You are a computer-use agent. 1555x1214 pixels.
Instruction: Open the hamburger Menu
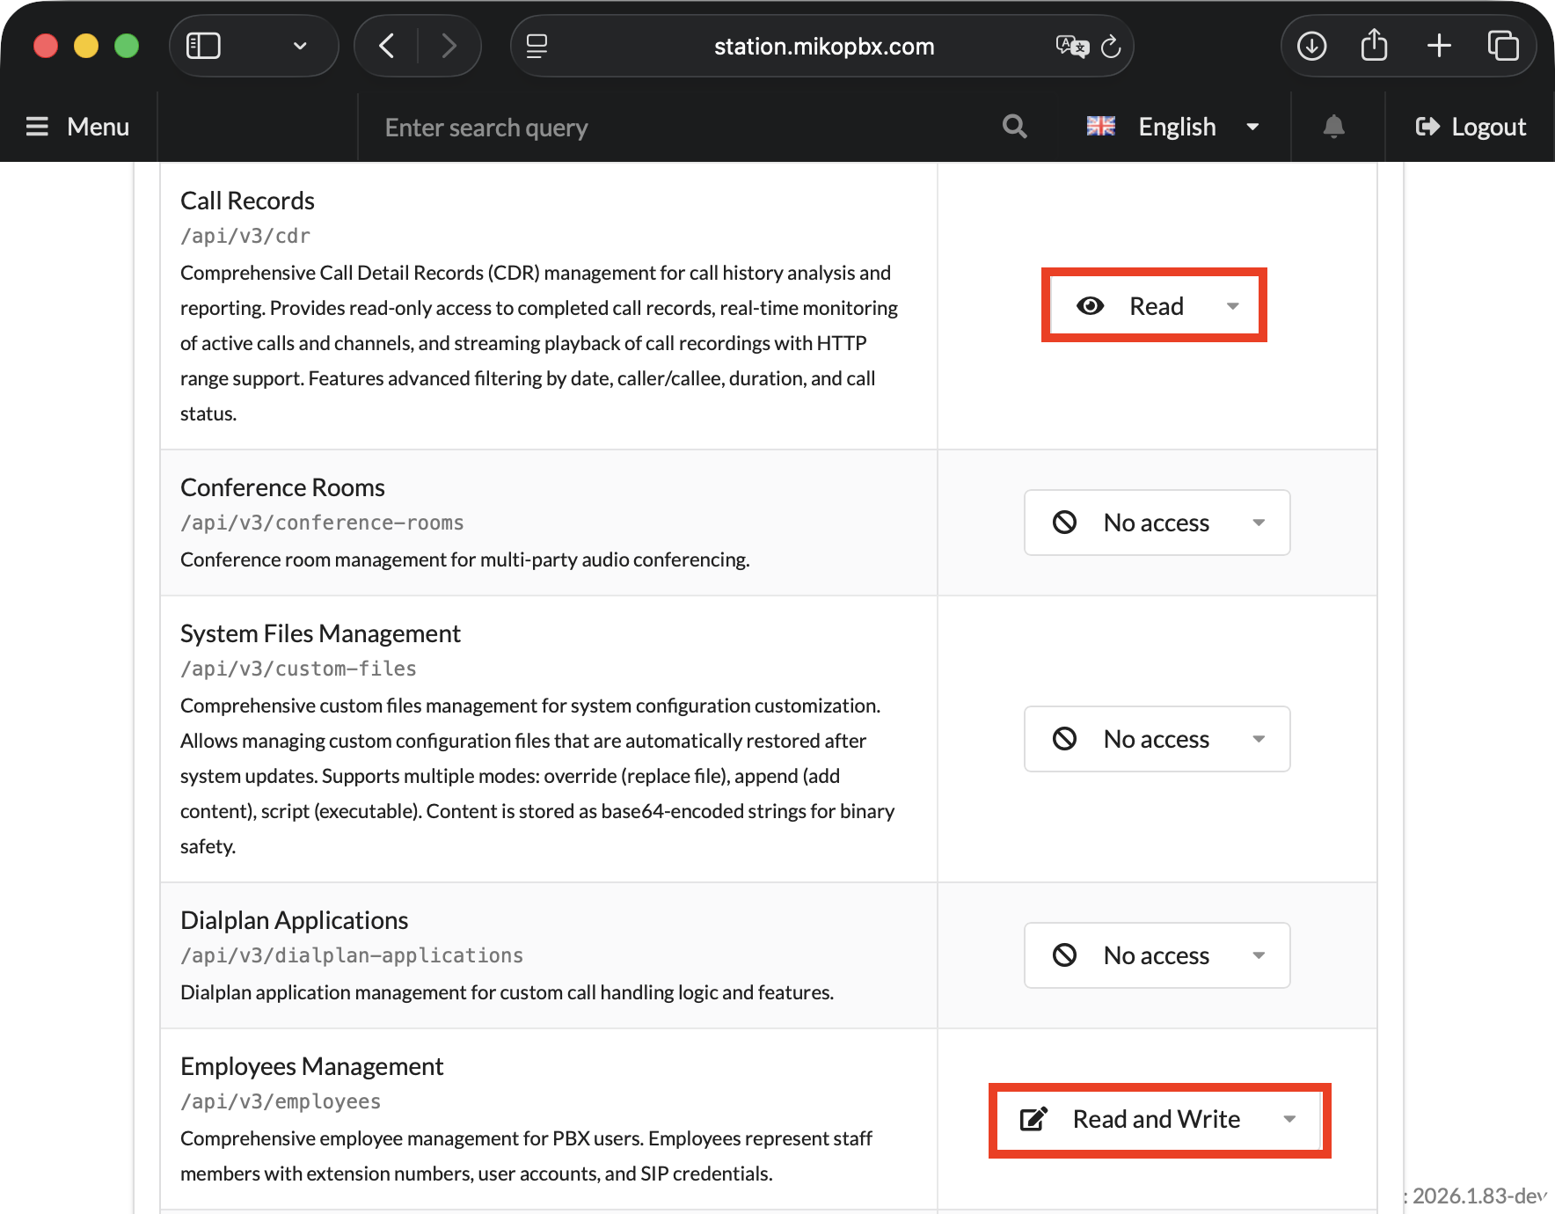(78, 127)
